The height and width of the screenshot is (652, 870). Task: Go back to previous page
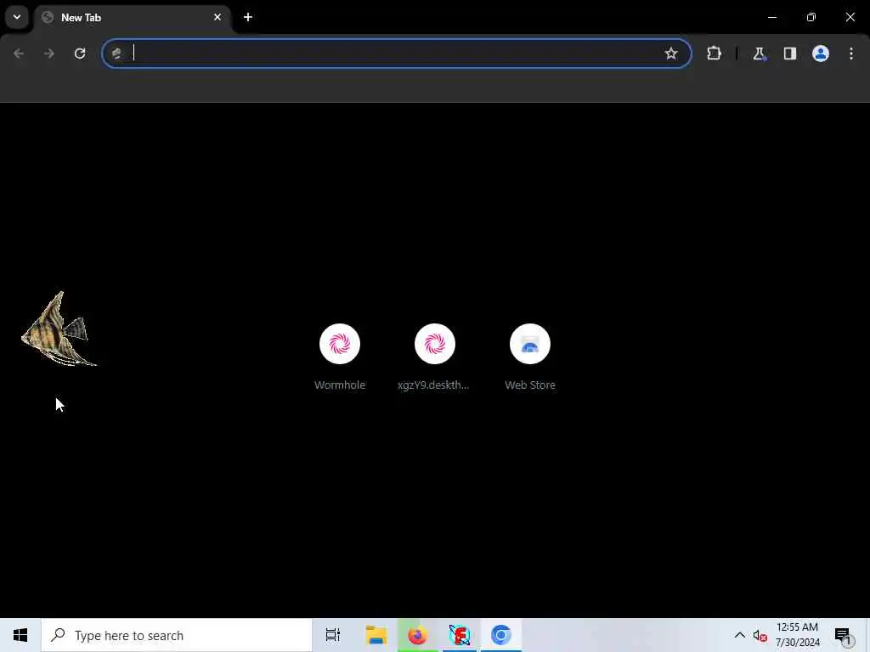click(x=19, y=53)
